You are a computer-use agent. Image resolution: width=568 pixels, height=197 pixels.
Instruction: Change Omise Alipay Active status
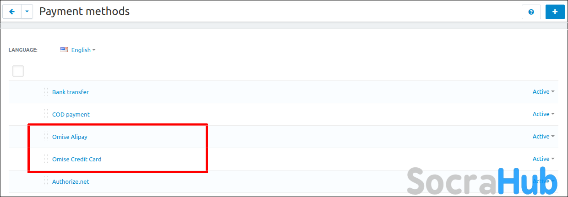click(x=543, y=137)
